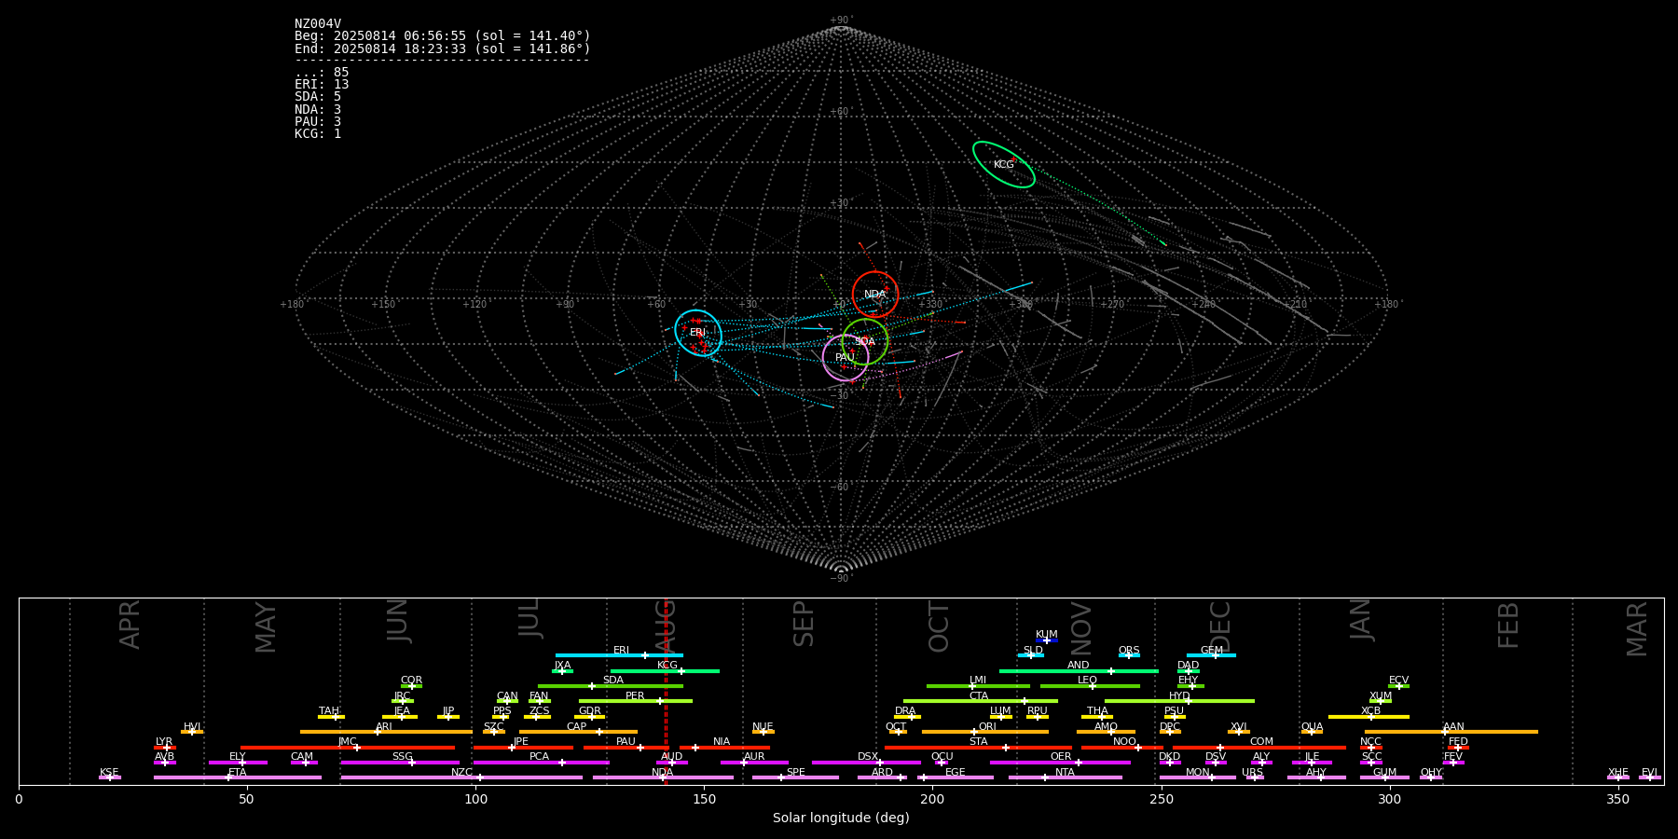This screenshot has height=839, width=1678.
Task: Click the sporadic count line '...: 85'
Action: click(322, 73)
